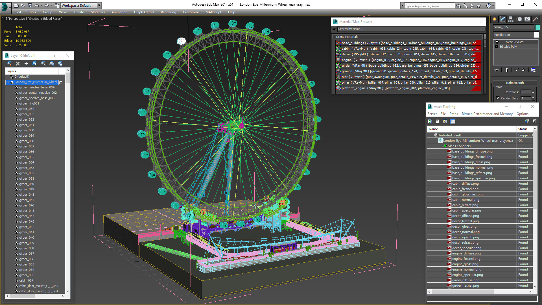Click the Undo arrow icon
The width and height of the screenshot is (542, 305).
point(37,5)
